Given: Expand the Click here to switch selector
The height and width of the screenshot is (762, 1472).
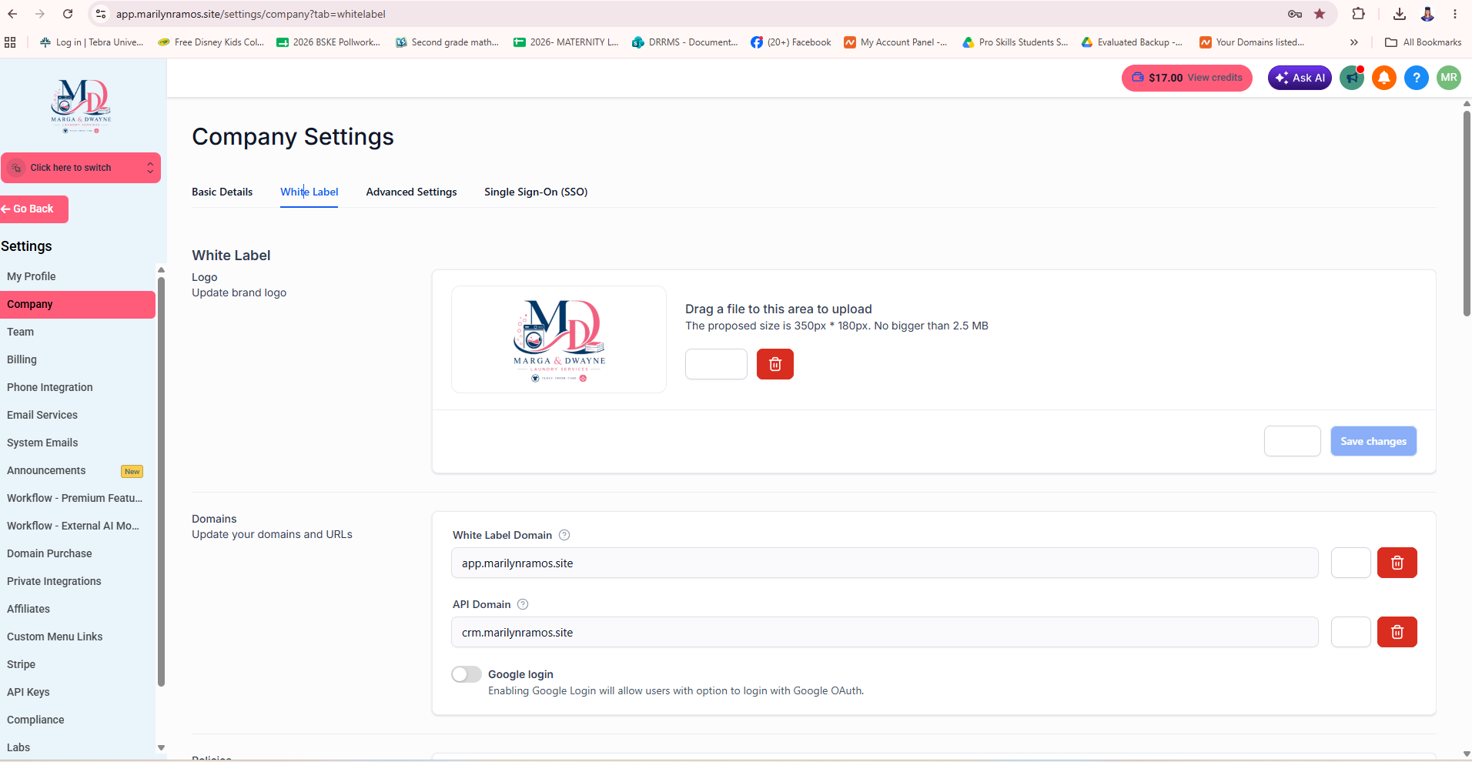Looking at the screenshot, I should pos(81,168).
